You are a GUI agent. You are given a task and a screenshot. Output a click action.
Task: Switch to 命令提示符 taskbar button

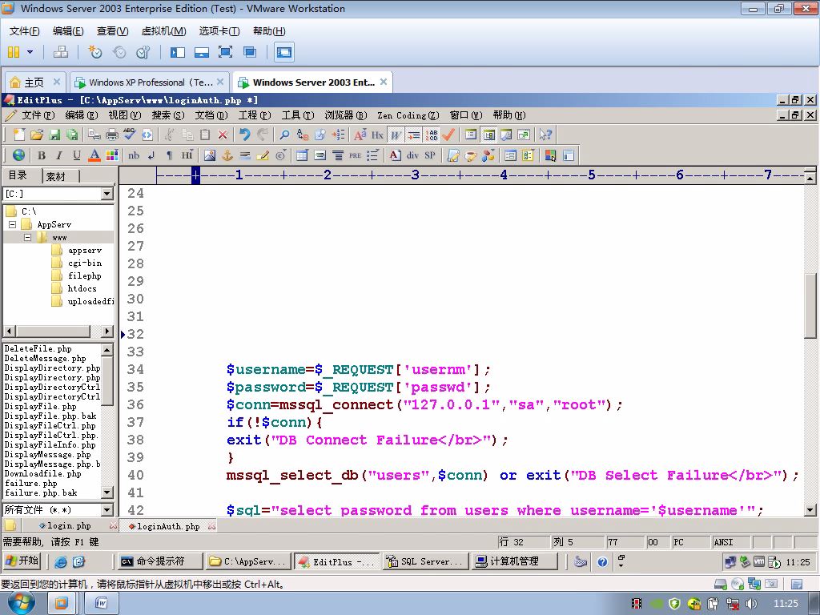click(159, 561)
